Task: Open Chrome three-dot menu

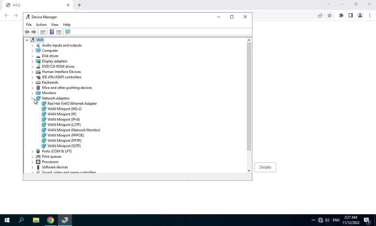Action: (370, 15)
